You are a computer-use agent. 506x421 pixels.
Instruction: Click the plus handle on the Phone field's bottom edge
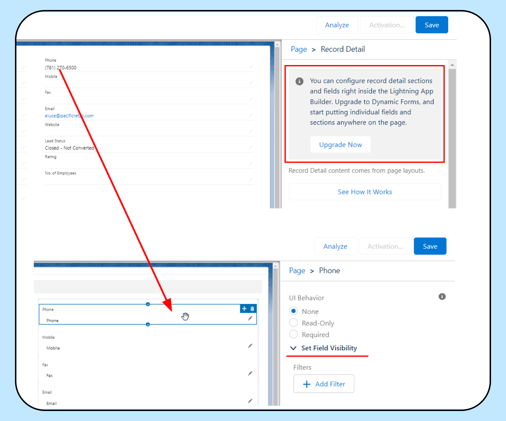click(x=148, y=324)
